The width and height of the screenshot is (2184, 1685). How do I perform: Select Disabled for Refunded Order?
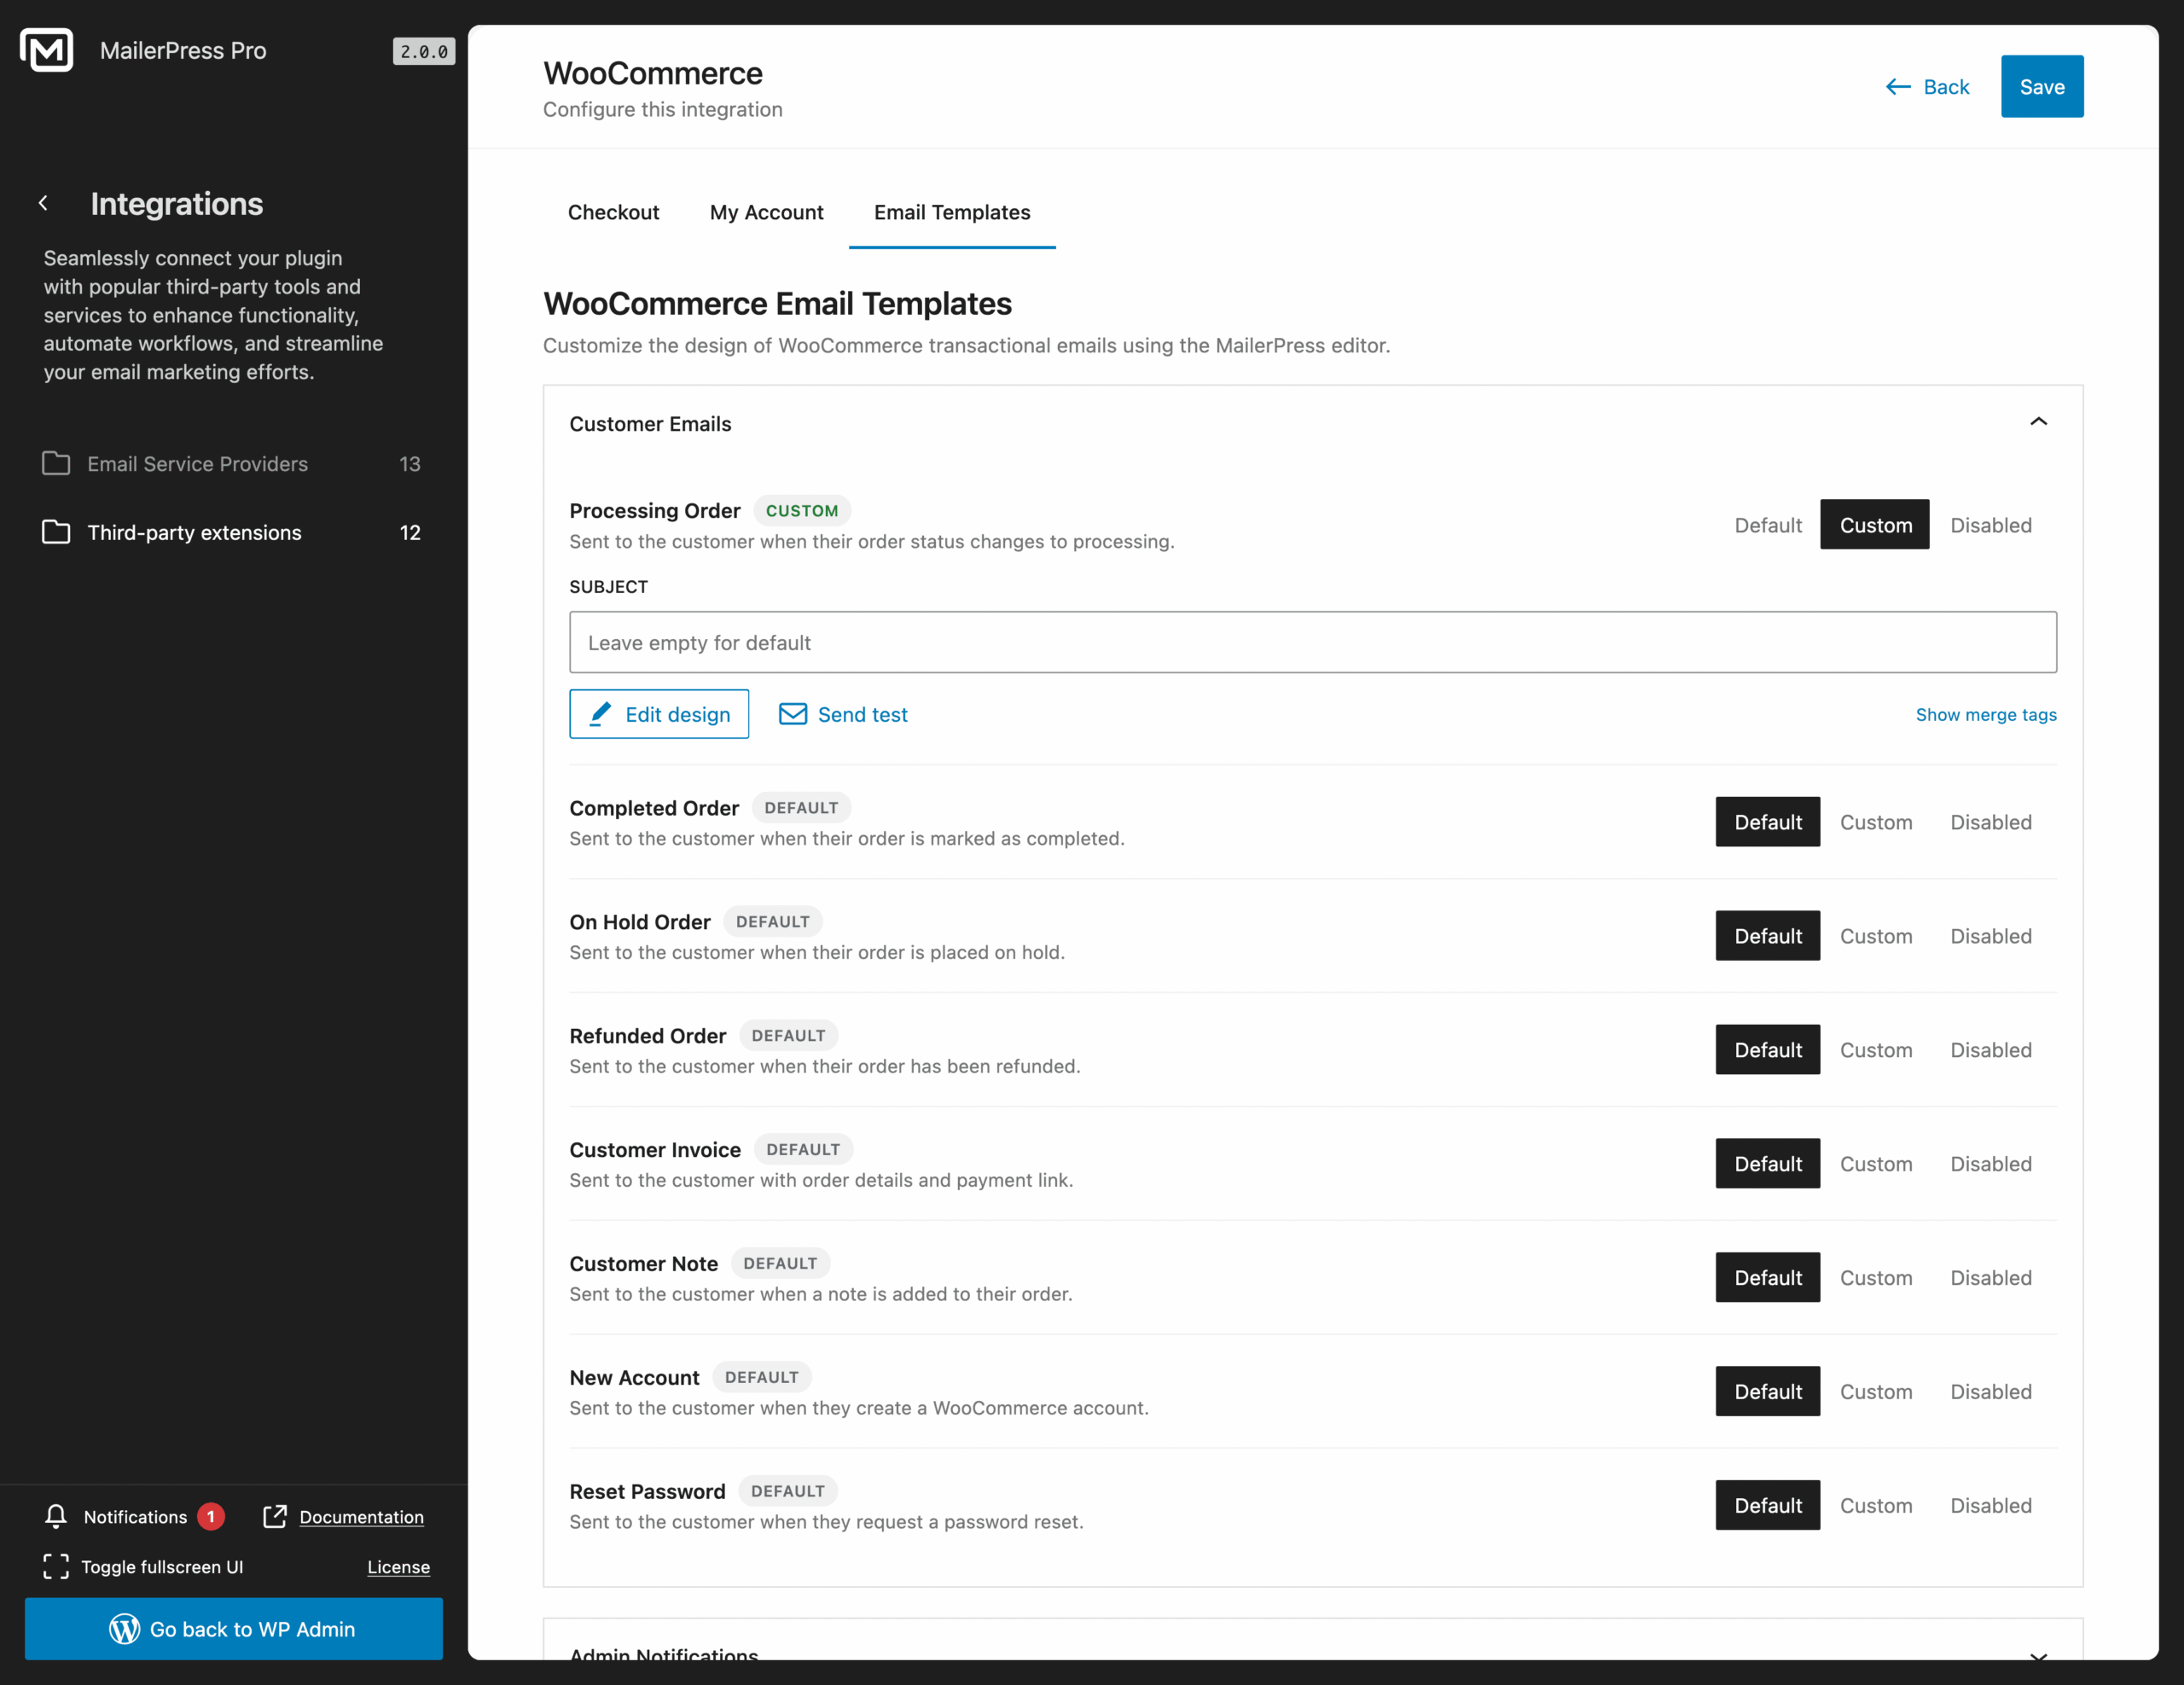(1991, 1050)
